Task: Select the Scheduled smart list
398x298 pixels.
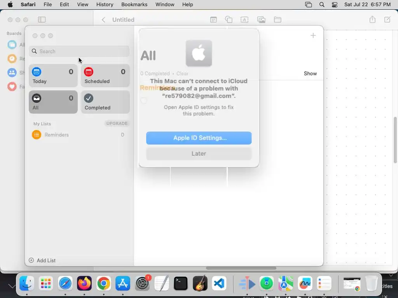Action: (x=105, y=76)
